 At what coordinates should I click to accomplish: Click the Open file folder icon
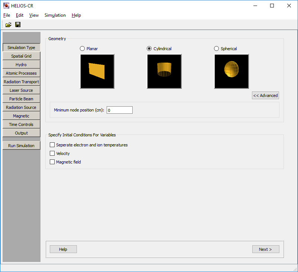[8, 25]
